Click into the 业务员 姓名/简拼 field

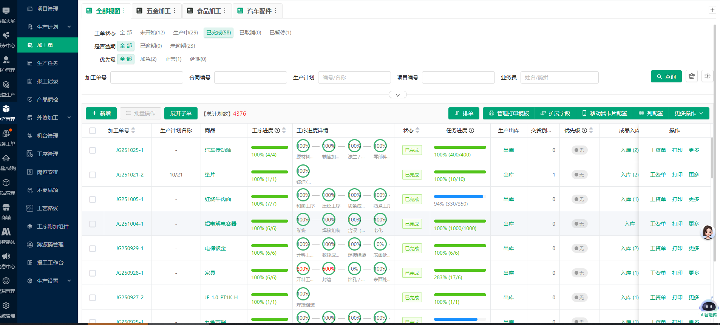[x=559, y=77]
